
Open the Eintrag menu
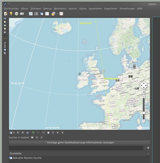coord(47,8)
